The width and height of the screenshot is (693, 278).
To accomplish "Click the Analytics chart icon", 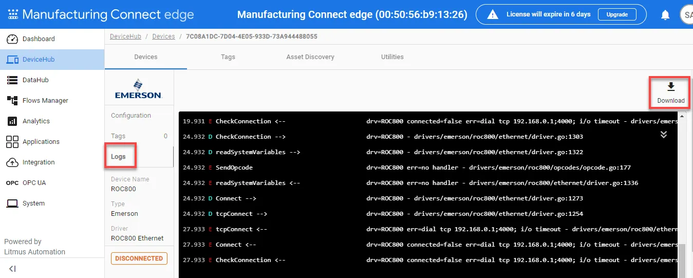I will point(12,121).
